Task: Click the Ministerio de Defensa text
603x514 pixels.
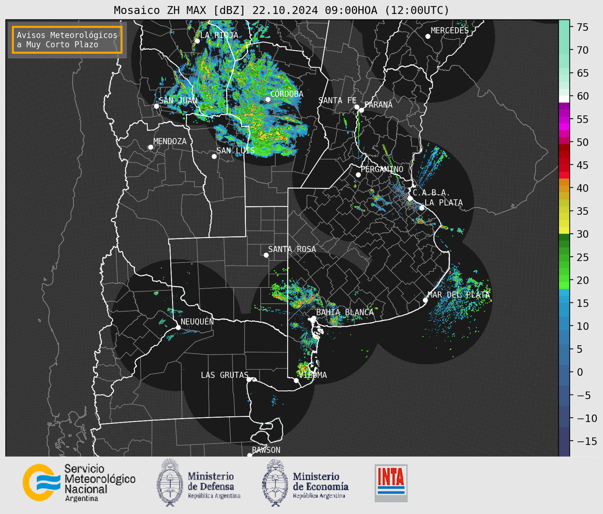Action: [214, 485]
